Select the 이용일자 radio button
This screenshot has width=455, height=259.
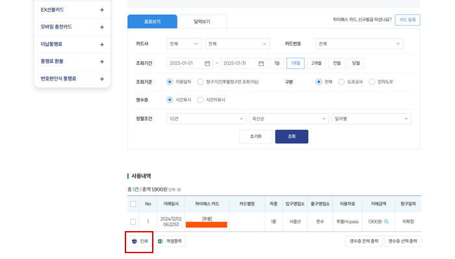pos(170,82)
